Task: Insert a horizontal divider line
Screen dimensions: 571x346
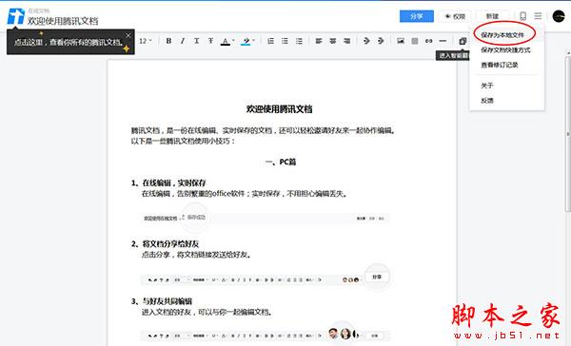Action: point(443,41)
